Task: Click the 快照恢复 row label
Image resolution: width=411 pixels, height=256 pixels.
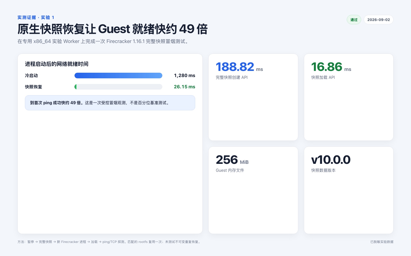Action: point(33,87)
